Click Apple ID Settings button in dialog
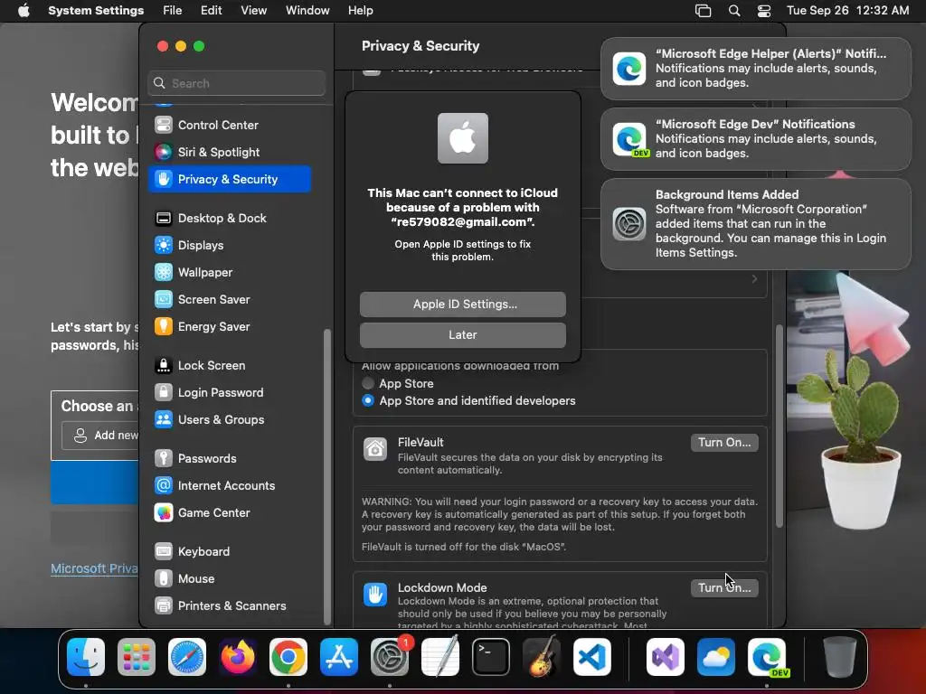Image resolution: width=926 pixels, height=694 pixels. tap(463, 305)
